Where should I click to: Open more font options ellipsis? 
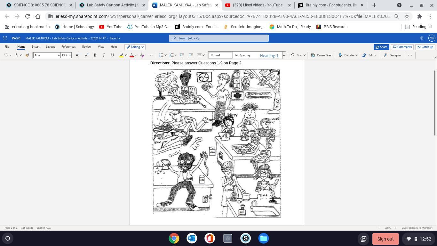pos(151,55)
